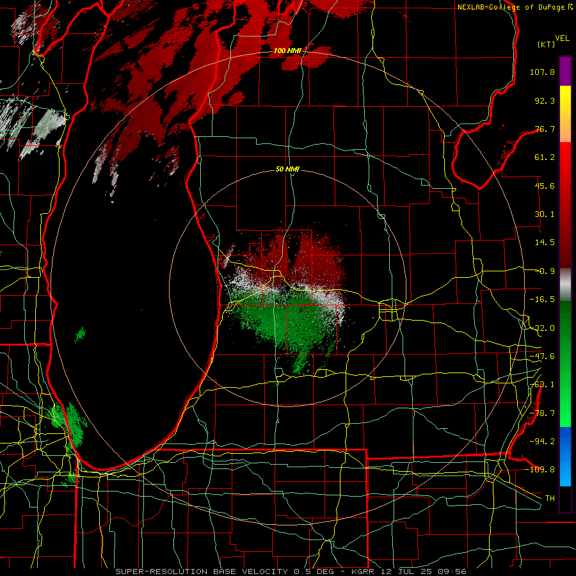Select the 92.3 scale value
The image size is (576, 576).
545,100
